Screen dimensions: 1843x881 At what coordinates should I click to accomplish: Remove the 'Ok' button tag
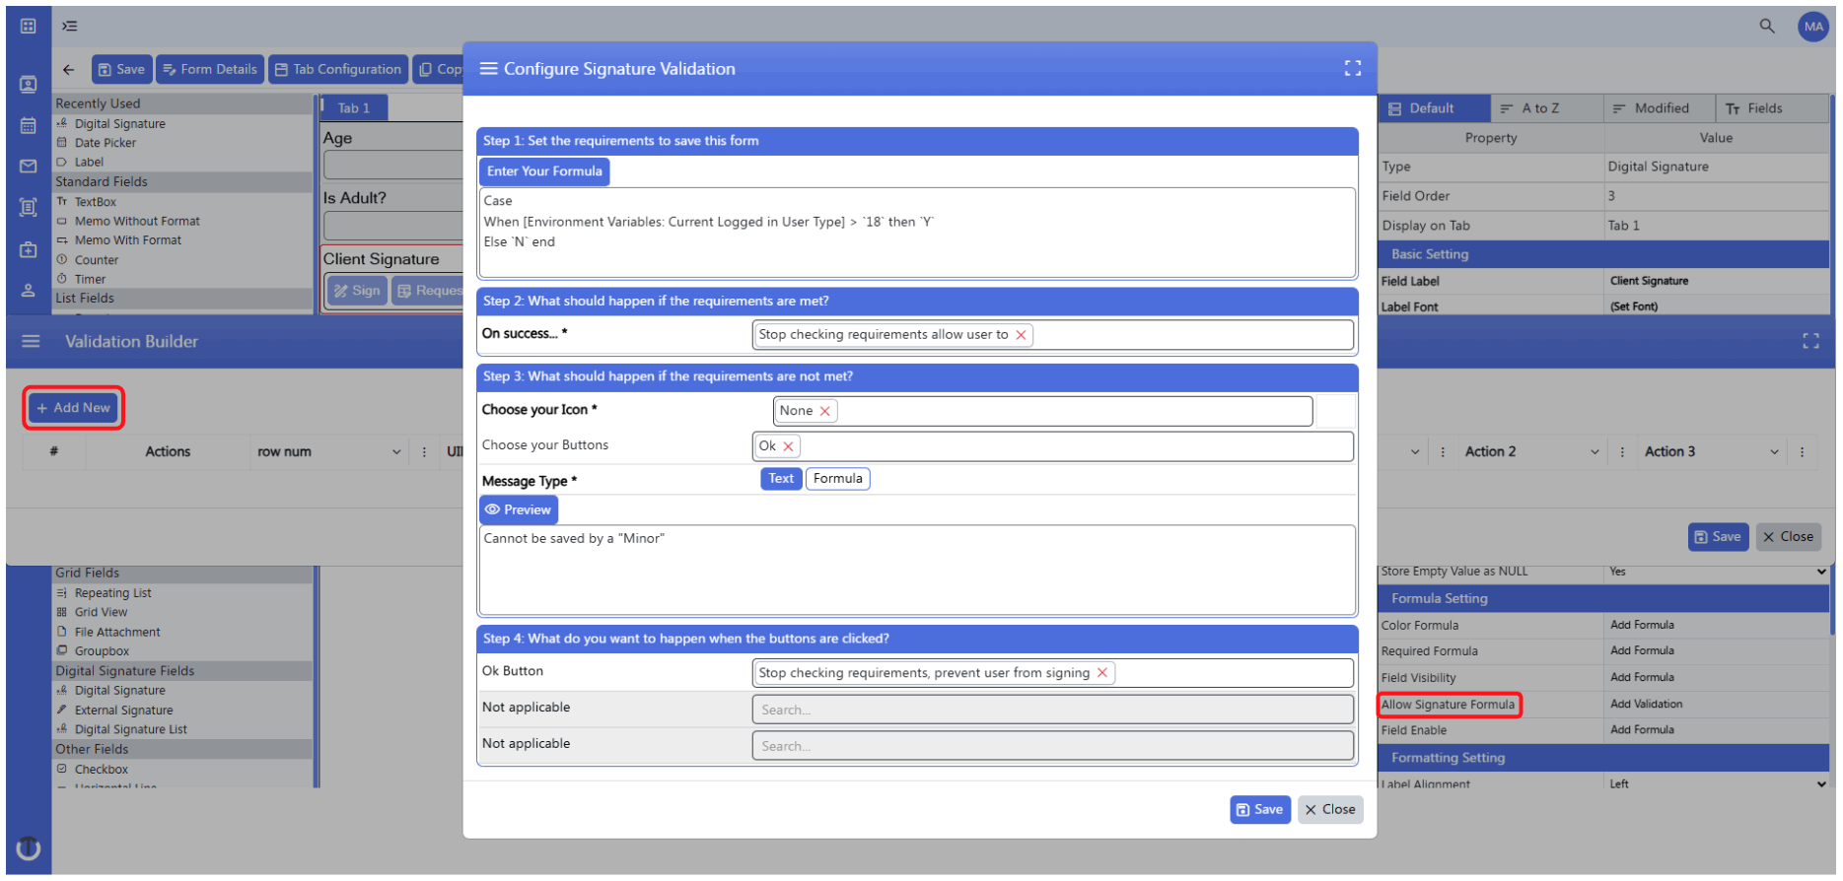tap(788, 446)
